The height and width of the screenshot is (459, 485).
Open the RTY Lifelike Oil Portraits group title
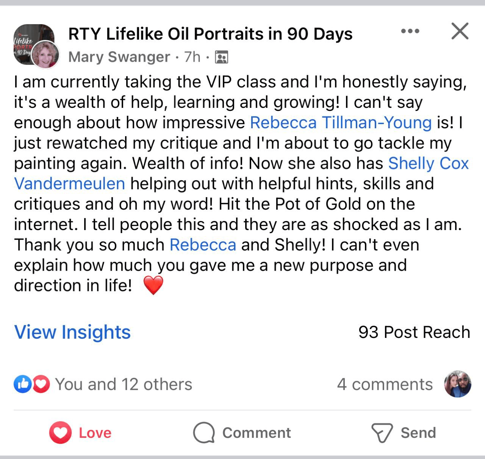coord(210,34)
